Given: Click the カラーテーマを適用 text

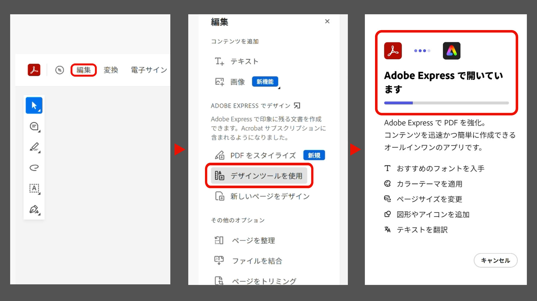Looking at the screenshot, I should tap(430, 184).
